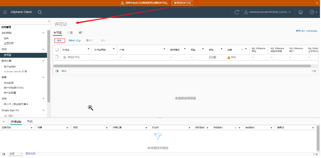Click the 导出 export link

pos(64,71)
